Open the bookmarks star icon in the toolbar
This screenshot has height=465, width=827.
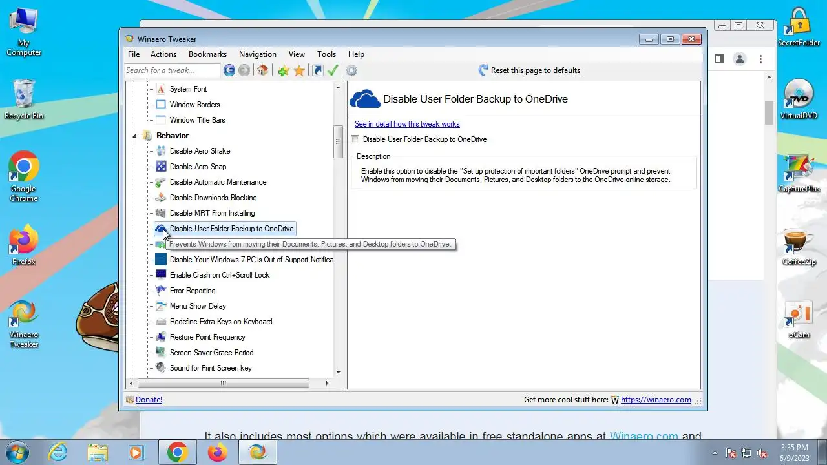point(299,70)
